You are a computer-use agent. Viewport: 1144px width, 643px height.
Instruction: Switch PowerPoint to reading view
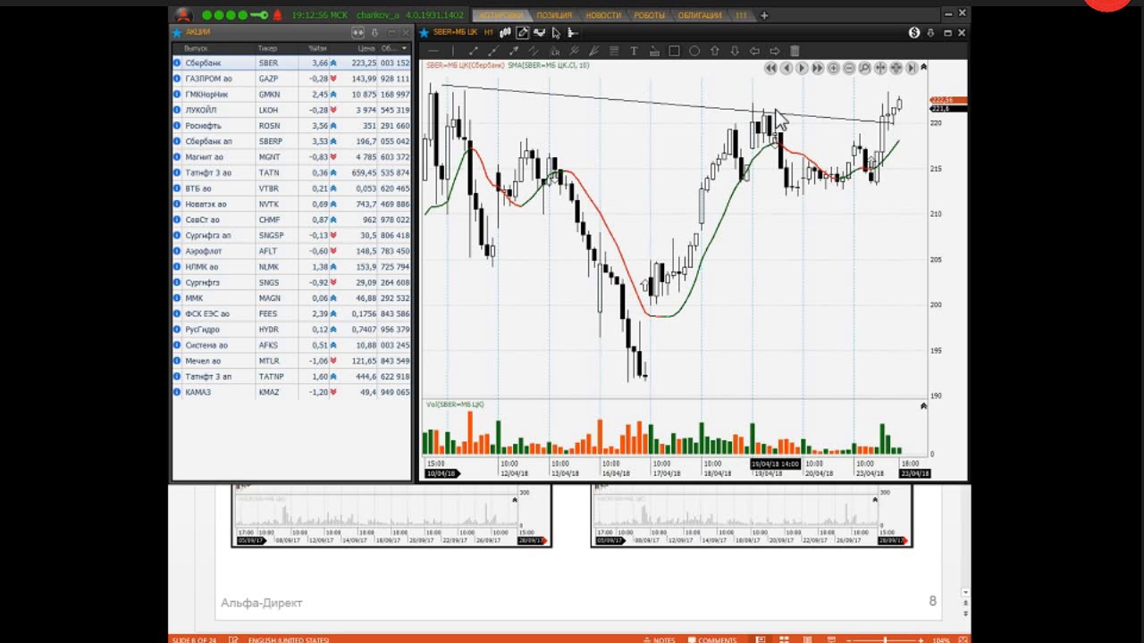808,639
